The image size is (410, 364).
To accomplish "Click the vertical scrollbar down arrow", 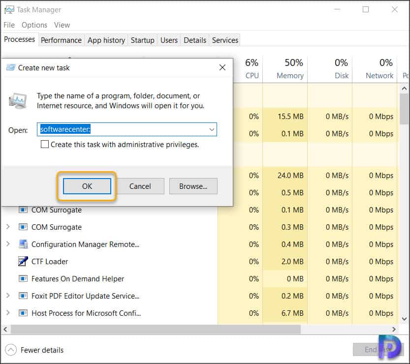I will (x=404, y=319).
